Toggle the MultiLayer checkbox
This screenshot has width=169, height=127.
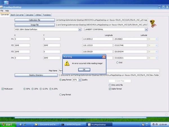3,89
